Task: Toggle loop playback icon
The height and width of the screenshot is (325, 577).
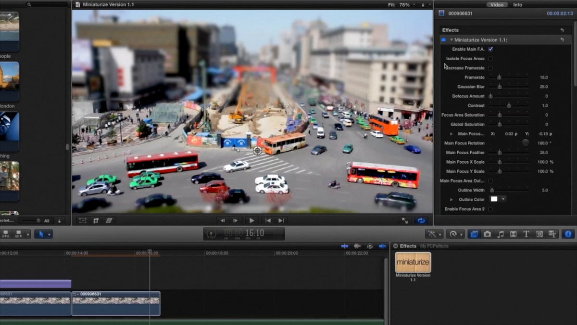Action: coord(421,221)
